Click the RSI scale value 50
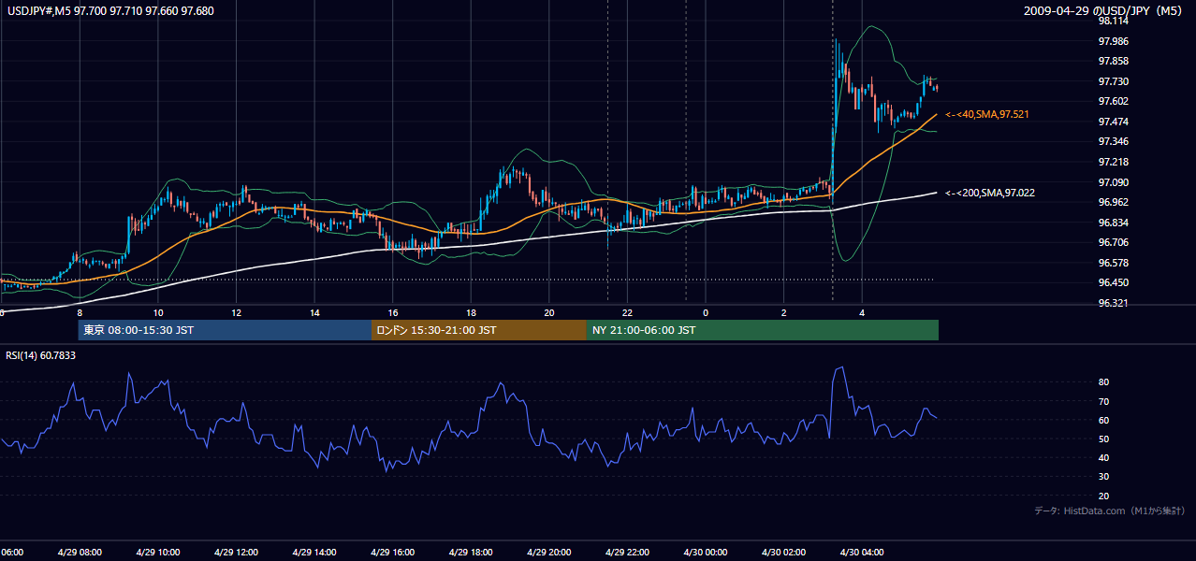 1103,439
